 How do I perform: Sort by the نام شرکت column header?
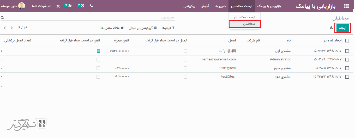pyautogui.click(x=253, y=41)
